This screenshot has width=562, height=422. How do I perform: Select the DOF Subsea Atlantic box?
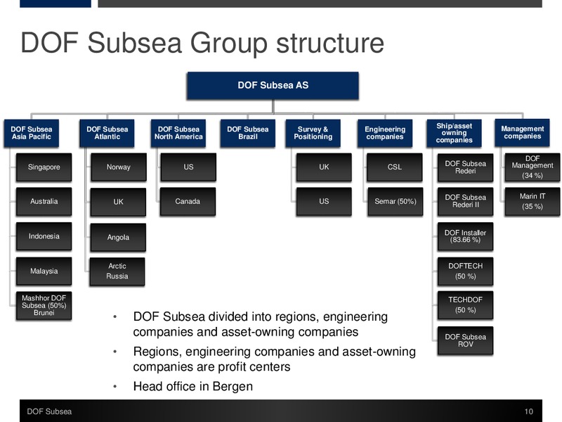tap(107, 133)
